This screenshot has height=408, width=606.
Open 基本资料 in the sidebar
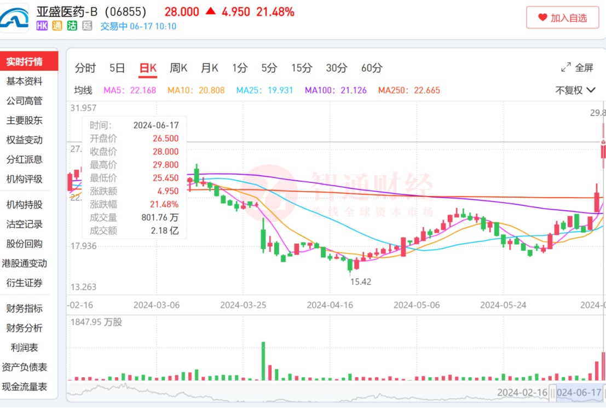[x=24, y=81]
